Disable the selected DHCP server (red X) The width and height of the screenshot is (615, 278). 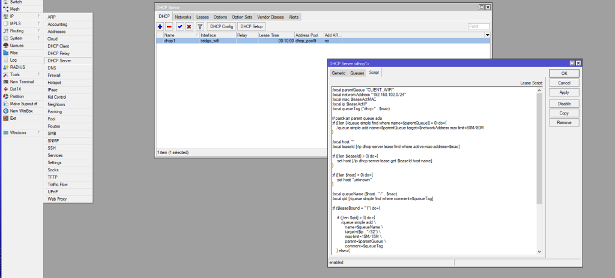click(x=189, y=26)
